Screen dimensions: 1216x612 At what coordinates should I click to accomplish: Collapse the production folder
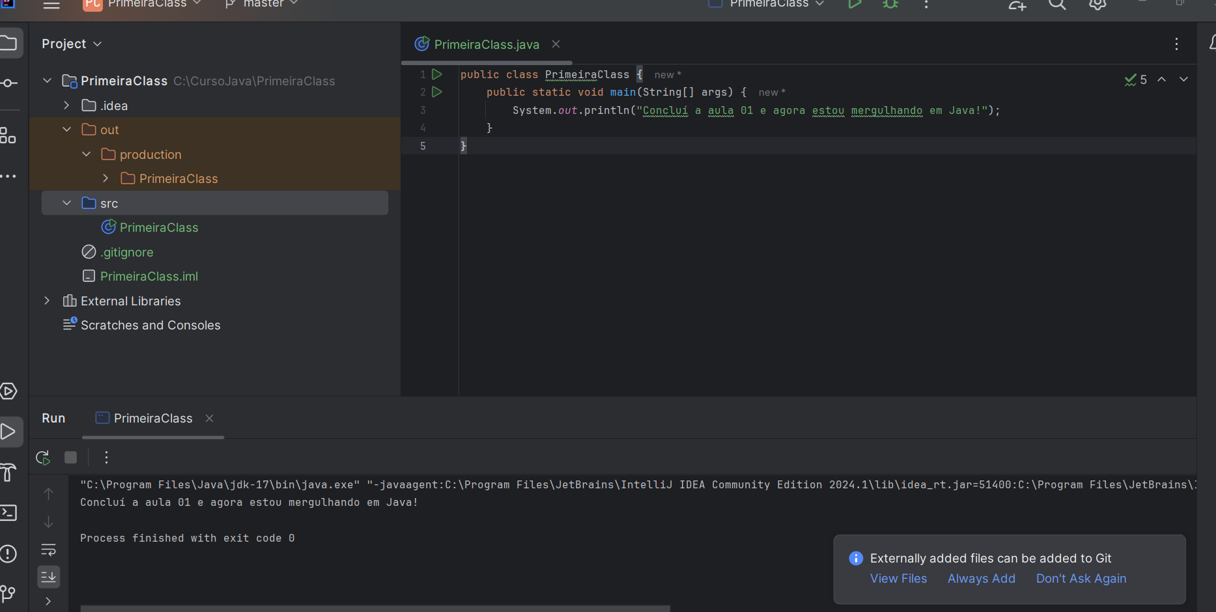pyautogui.click(x=86, y=154)
